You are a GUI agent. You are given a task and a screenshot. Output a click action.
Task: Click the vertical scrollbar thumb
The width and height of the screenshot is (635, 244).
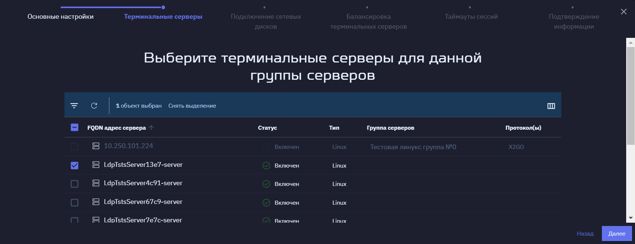(631, 96)
